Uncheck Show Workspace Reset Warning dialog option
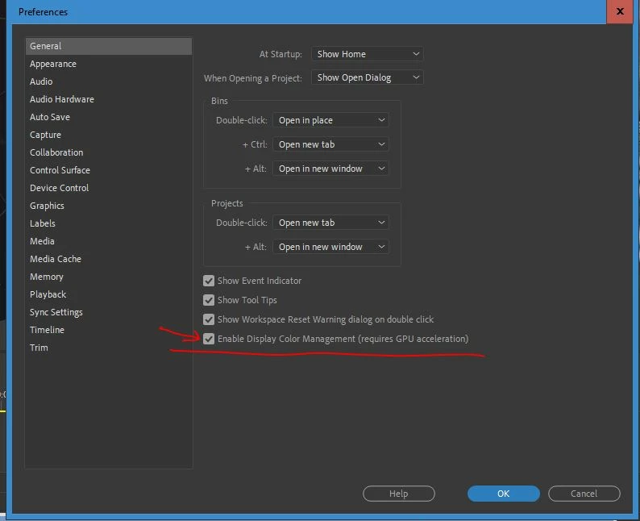The height and width of the screenshot is (521, 640). tap(209, 319)
